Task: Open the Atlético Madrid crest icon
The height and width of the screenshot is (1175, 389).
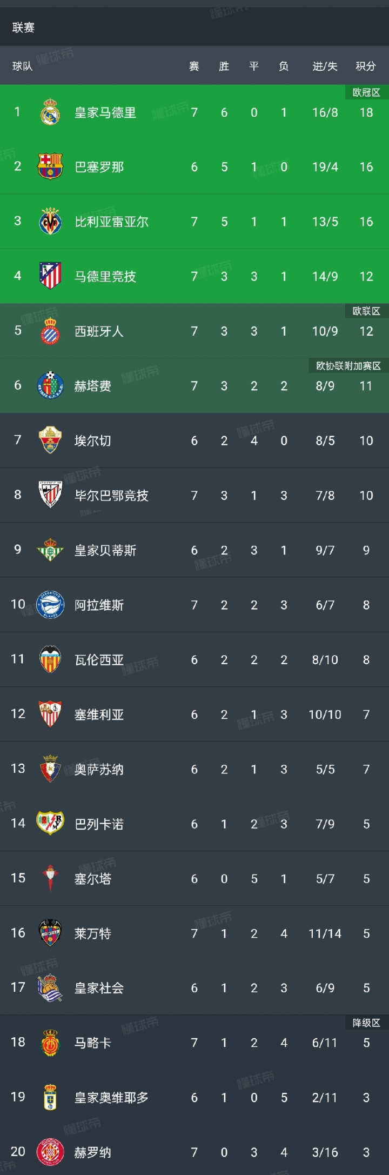Action: (x=50, y=276)
